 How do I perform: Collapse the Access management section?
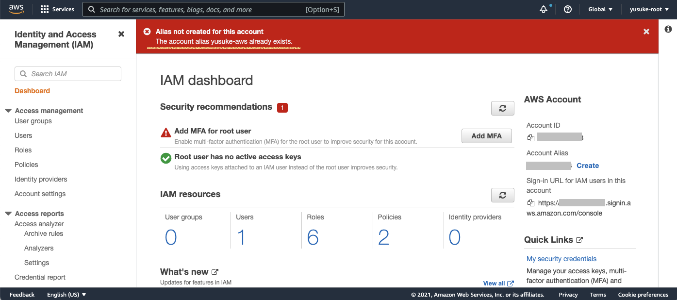[x=8, y=111]
